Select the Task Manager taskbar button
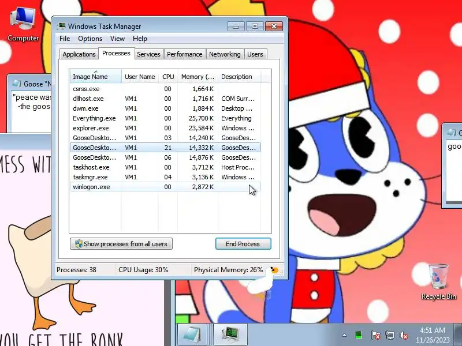The image size is (462, 346). (x=230, y=334)
